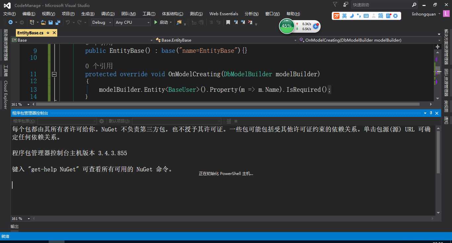The height and width of the screenshot is (243, 452).
Task: Click the Sogou soft keyboard icon
Action: click(x=366, y=16)
